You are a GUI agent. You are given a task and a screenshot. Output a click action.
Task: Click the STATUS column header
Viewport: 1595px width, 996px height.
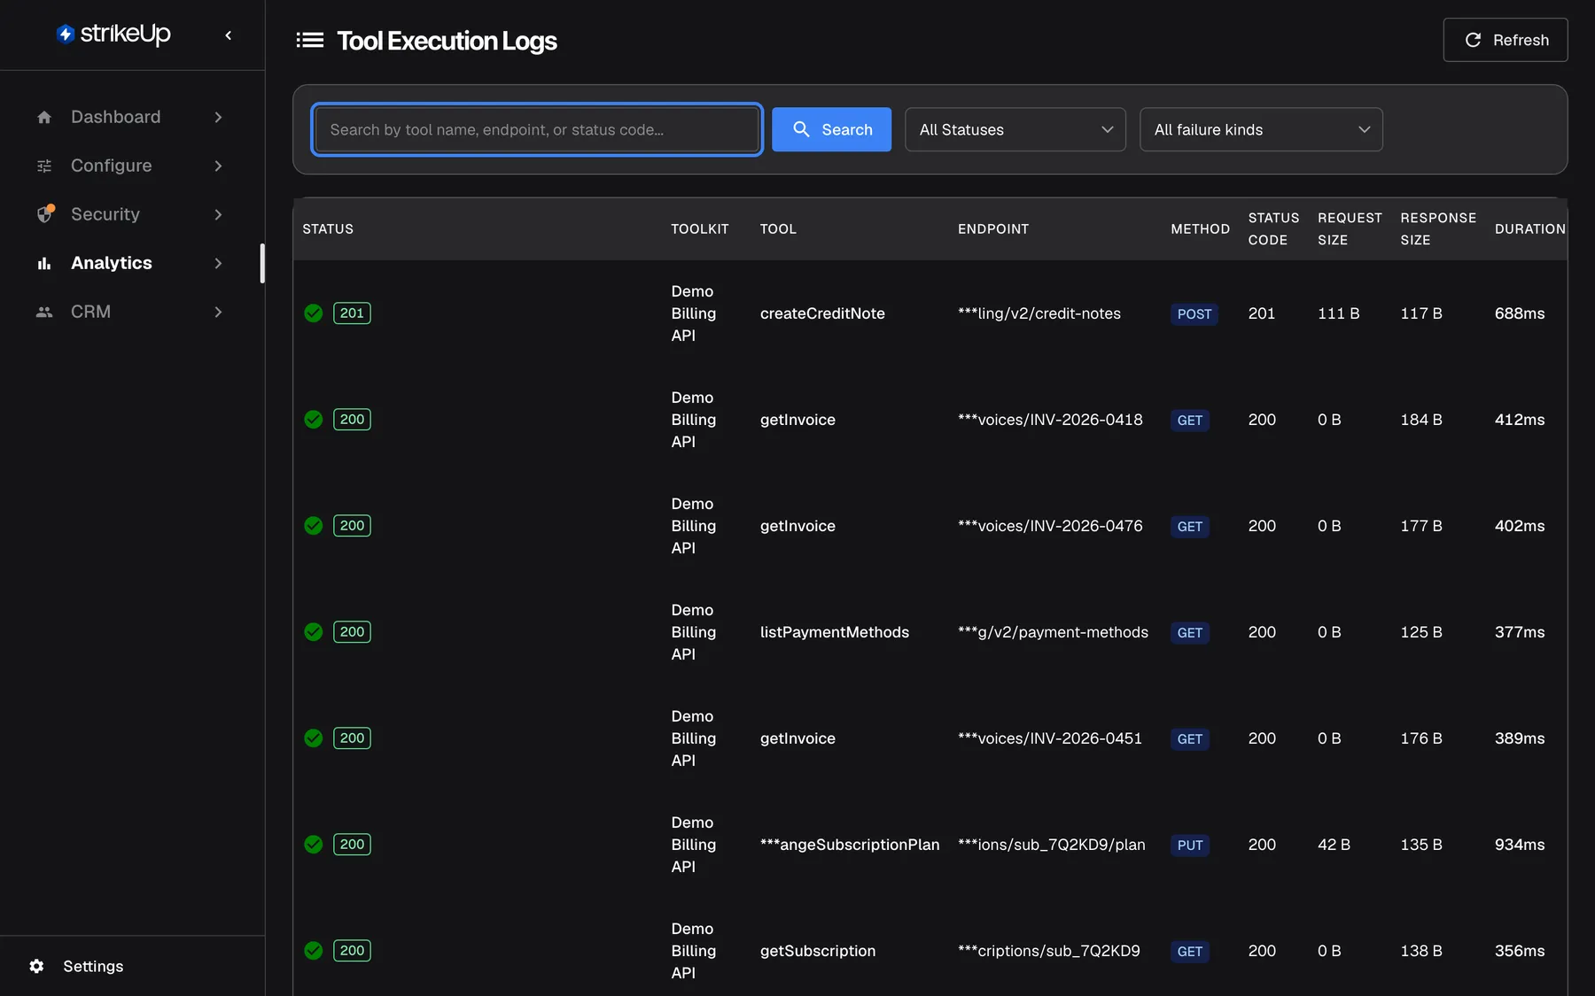tap(328, 228)
